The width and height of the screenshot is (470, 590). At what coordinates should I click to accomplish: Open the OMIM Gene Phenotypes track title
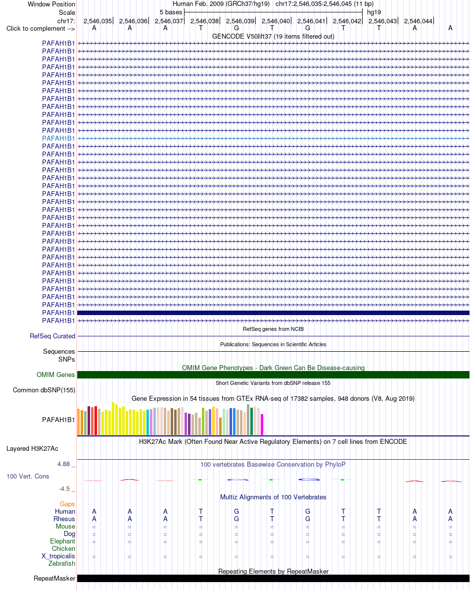coord(273,368)
